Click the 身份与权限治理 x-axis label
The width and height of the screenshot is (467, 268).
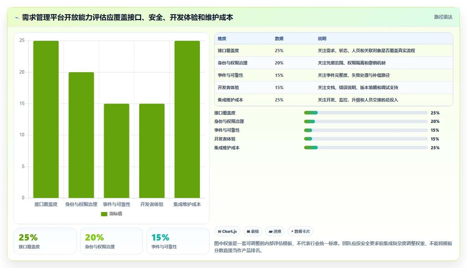(81, 204)
